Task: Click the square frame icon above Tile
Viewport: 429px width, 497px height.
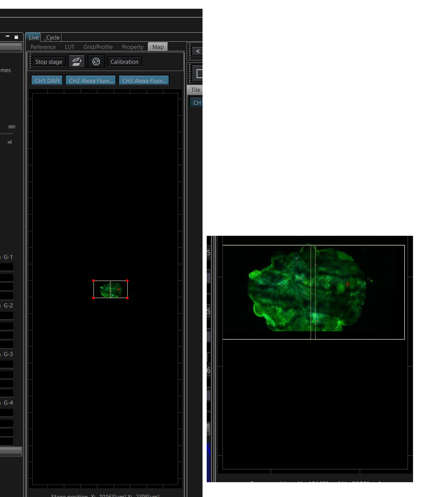Action: click(198, 74)
